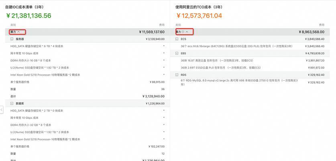Click the 总计 label under 服务器 section
336x161 pixels.
click(13, 96)
